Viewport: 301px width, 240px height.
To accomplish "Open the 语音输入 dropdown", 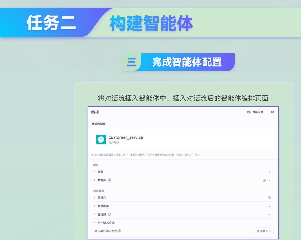I will point(264,231).
